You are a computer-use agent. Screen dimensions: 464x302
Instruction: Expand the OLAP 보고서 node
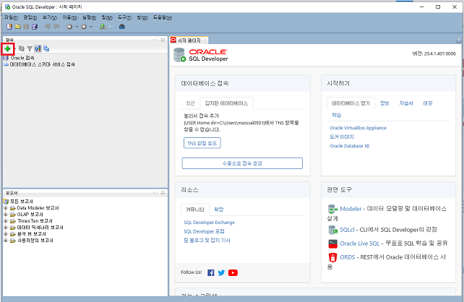point(5,215)
